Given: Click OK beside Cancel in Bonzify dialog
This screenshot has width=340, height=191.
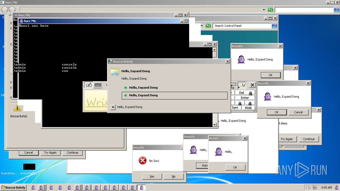Looking at the screenshot, I should (277, 112).
